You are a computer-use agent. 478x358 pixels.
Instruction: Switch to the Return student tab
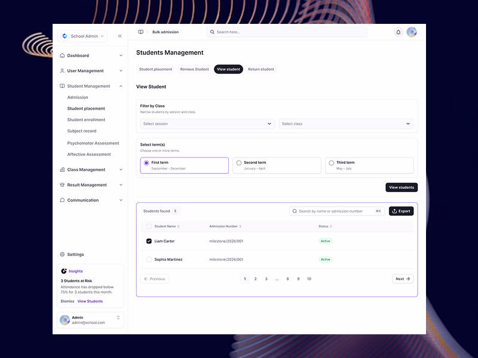(x=261, y=69)
